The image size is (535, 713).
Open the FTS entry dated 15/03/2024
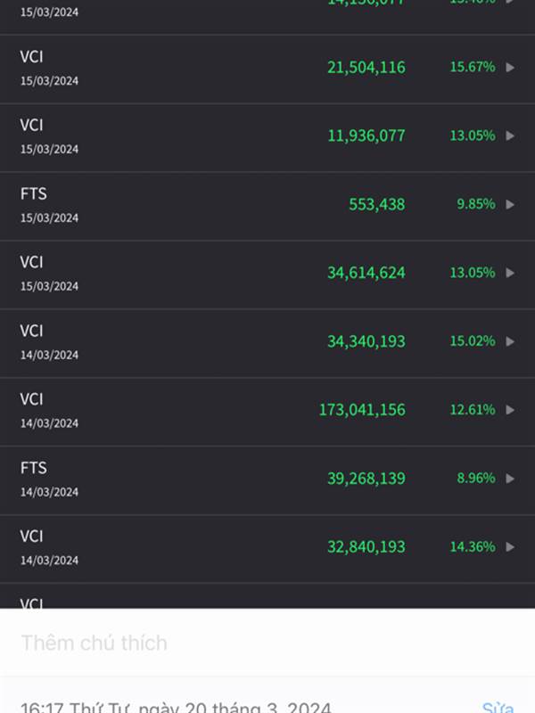click(x=267, y=207)
